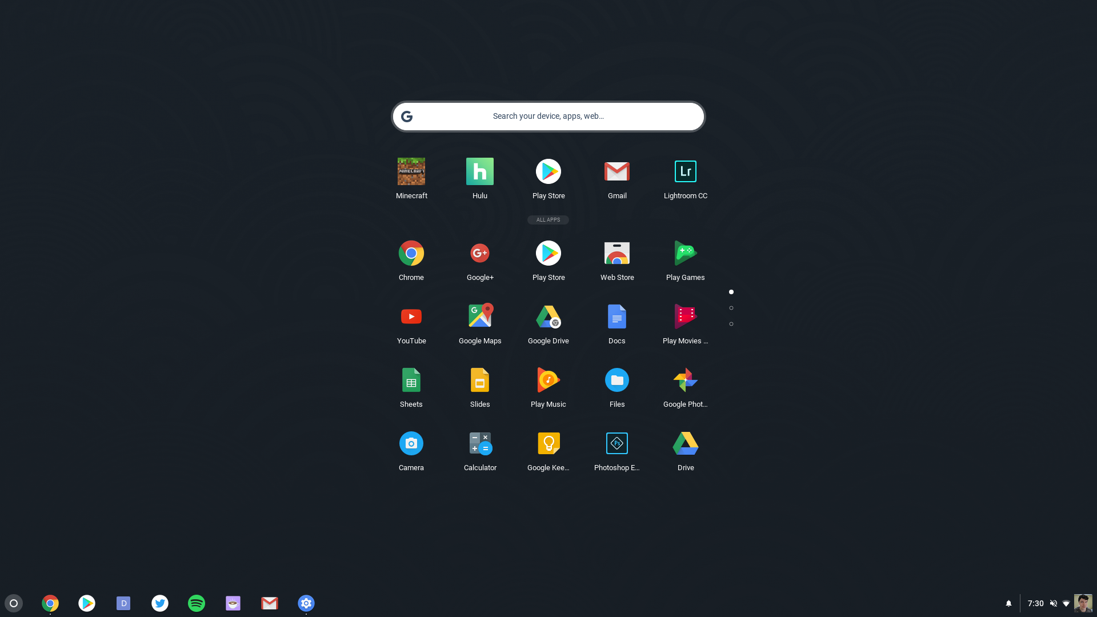Open the notifications bell

1008,603
